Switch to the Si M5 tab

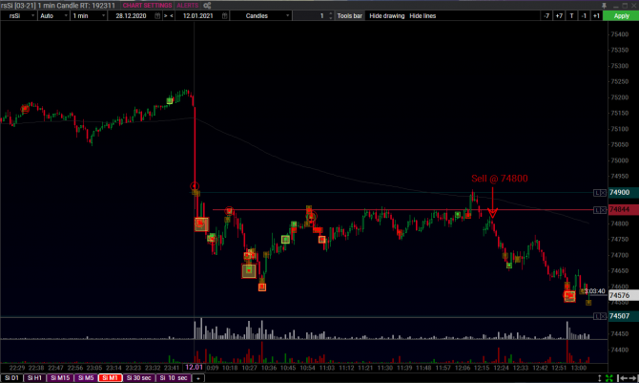[86, 378]
